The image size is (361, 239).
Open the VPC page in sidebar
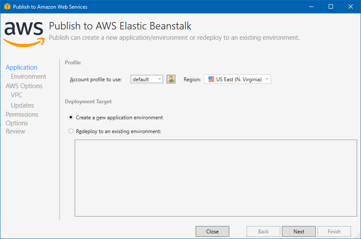pyautogui.click(x=16, y=95)
